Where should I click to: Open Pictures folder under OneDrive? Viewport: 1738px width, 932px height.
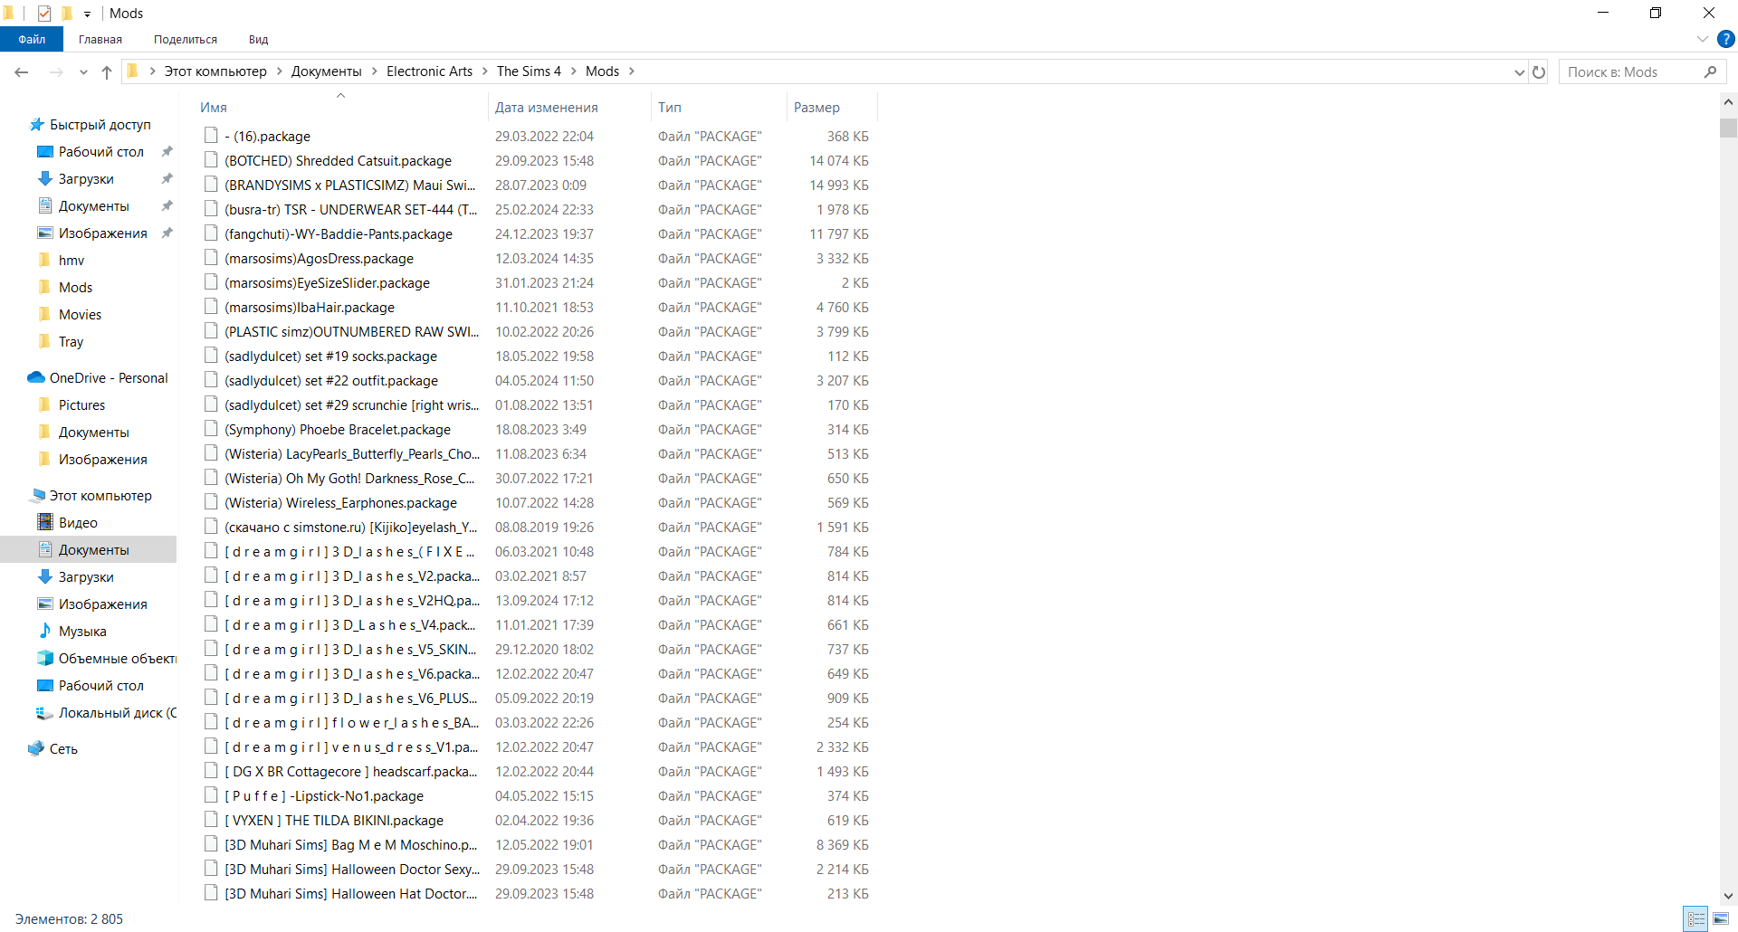pyautogui.click(x=71, y=405)
